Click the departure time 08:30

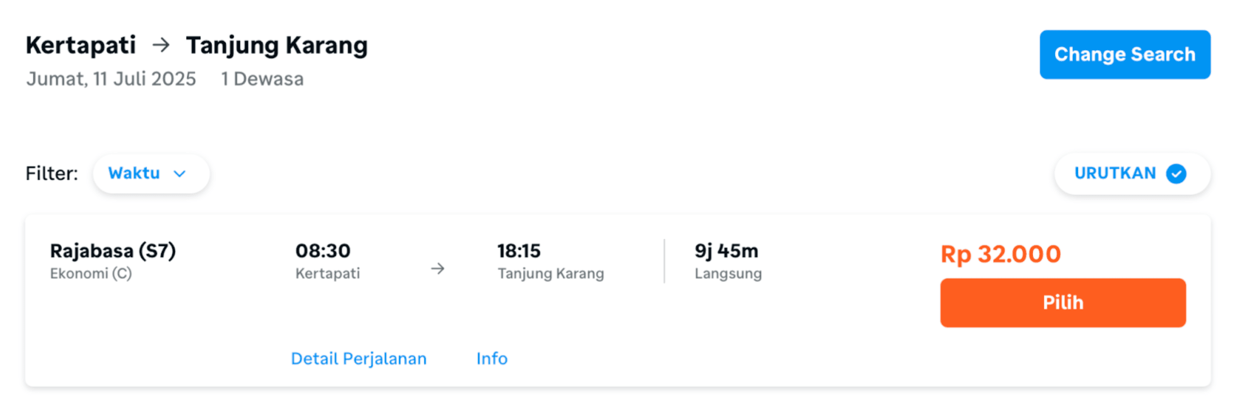point(323,251)
